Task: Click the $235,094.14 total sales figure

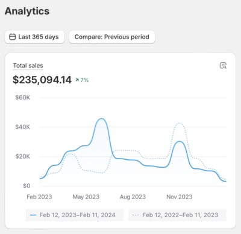Action: coord(42,80)
